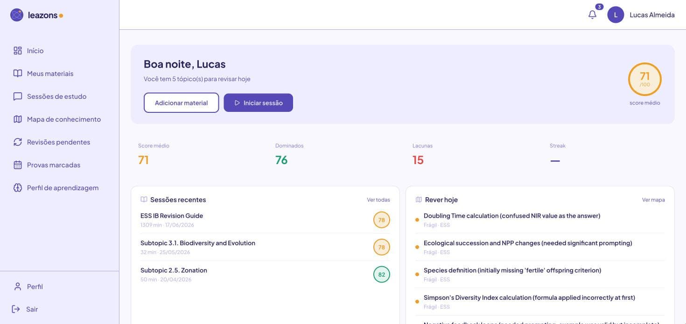Image resolution: width=686 pixels, height=324 pixels.
Task: Click the leazons brand name
Action: [42, 15]
